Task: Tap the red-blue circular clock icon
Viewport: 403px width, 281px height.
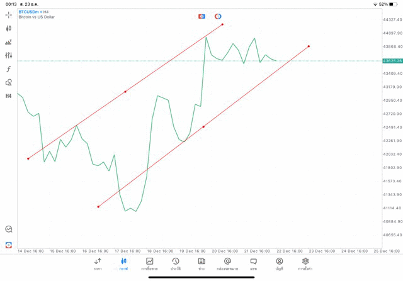Action: [218, 16]
